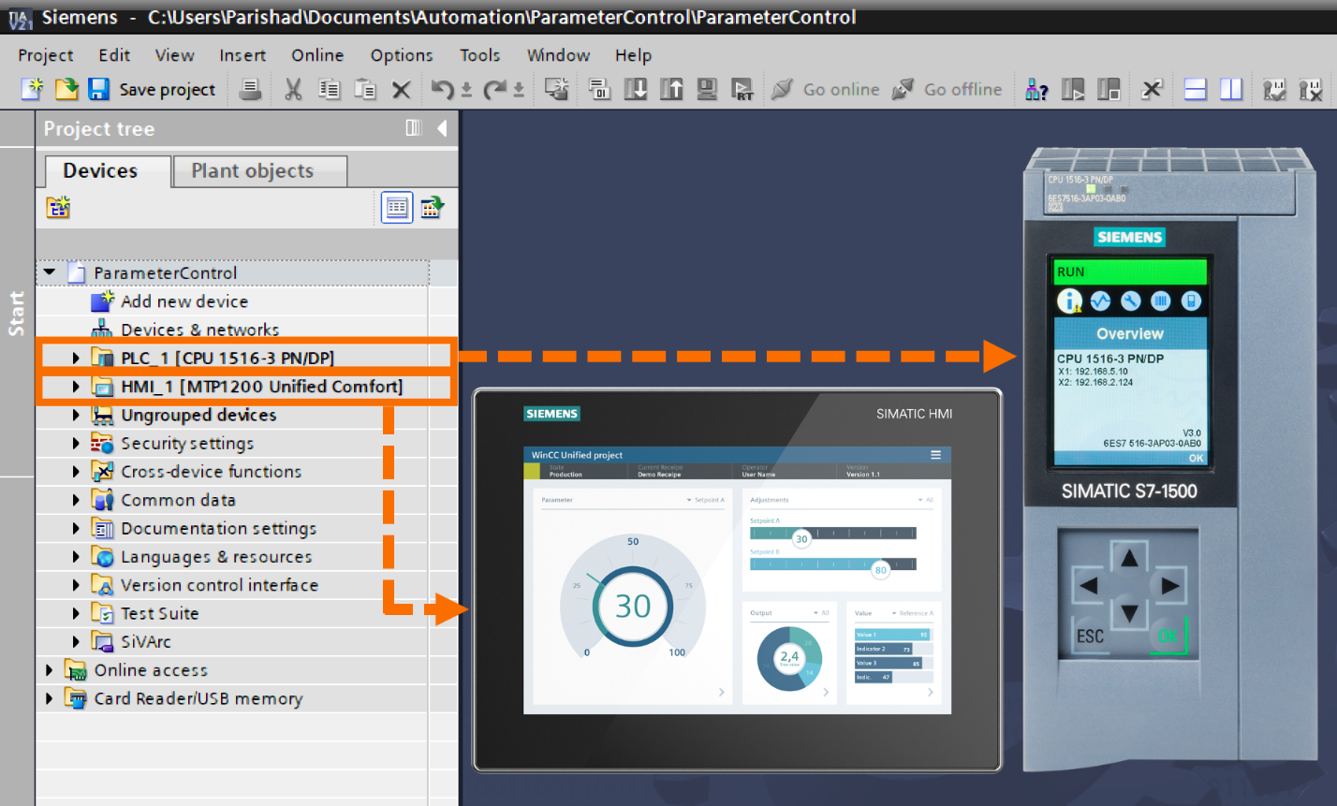The width and height of the screenshot is (1337, 806).
Task: Click the Download to device icon
Action: point(636,89)
